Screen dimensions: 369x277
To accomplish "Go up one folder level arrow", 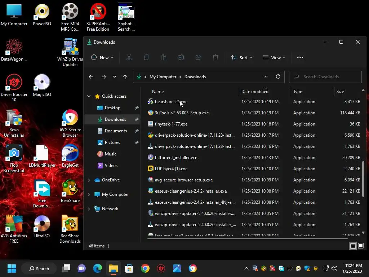I will pyautogui.click(x=125, y=77).
